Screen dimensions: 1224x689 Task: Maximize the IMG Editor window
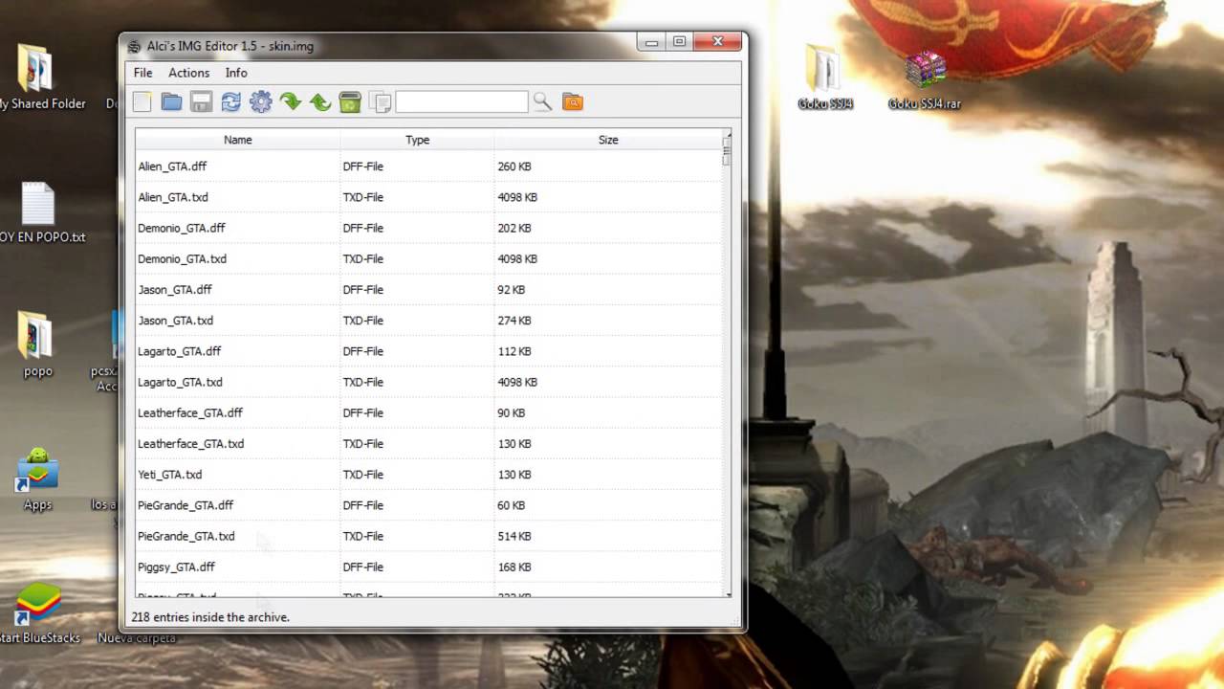point(679,42)
